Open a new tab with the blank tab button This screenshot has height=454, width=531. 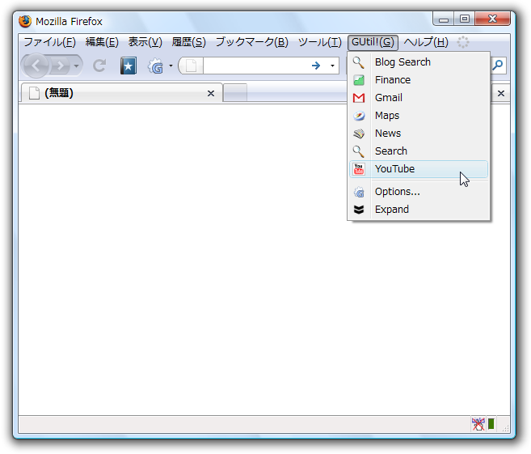coord(235,92)
